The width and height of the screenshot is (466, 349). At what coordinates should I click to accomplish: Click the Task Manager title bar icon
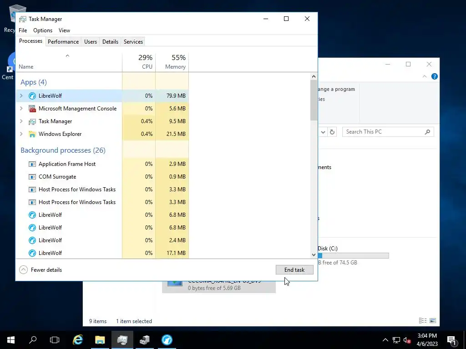[x=23, y=19]
